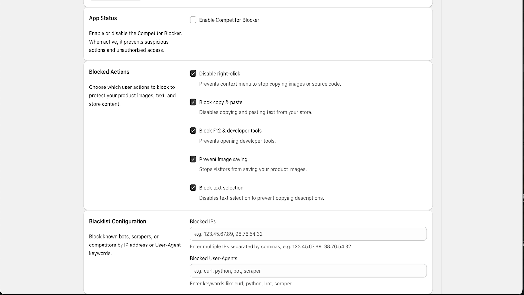Click the 'Blocked IPs' field label
The width and height of the screenshot is (524, 295).
point(203,221)
